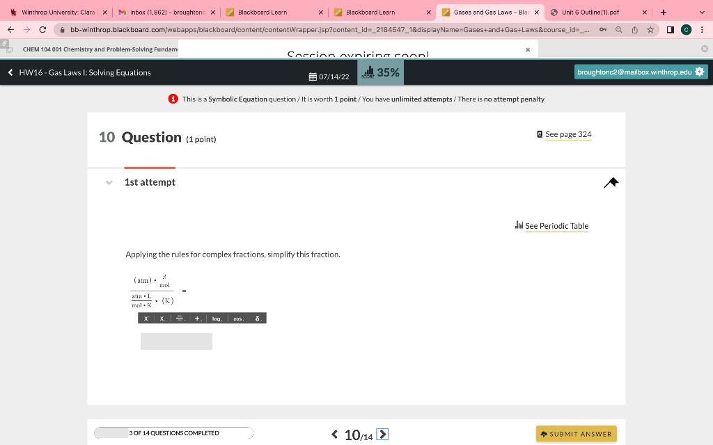The height and width of the screenshot is (445, 713).
Task: Select the superscript exponent tool
Action: click(146, 318)
